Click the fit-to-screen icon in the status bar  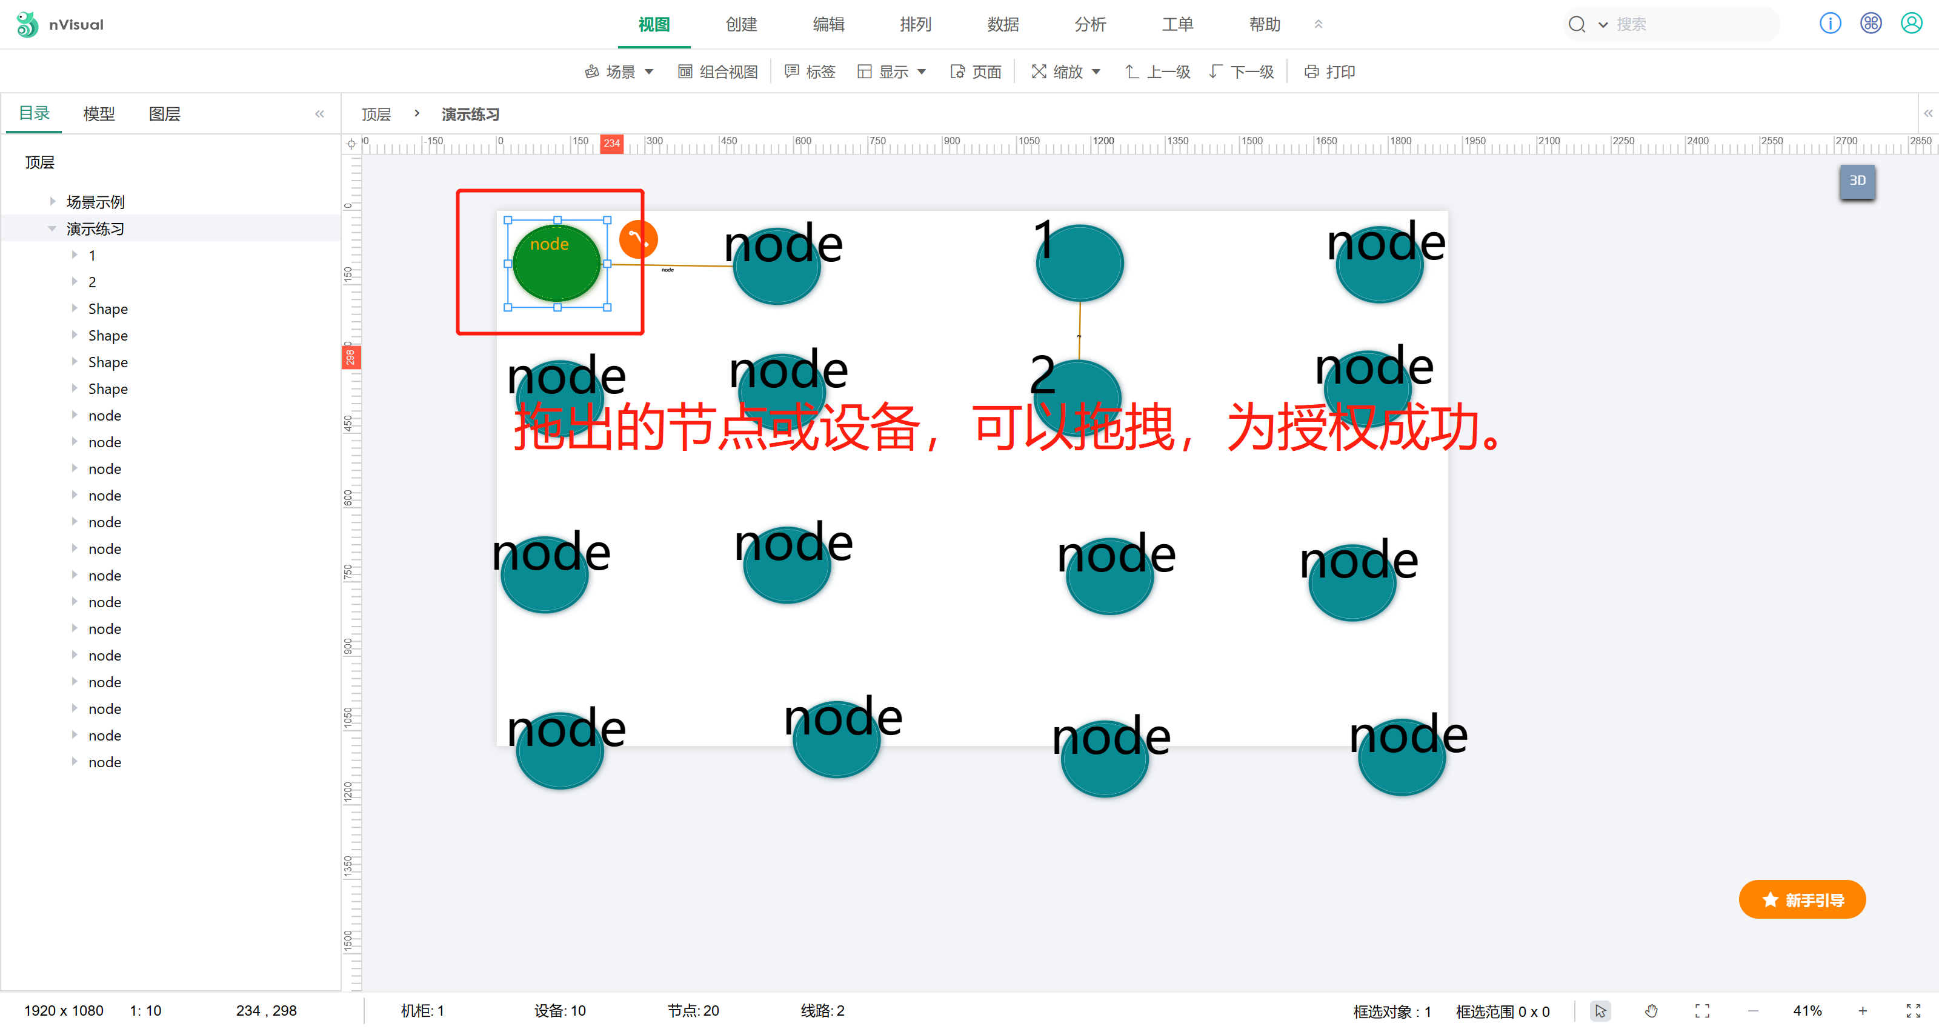click(1702, 1010)
